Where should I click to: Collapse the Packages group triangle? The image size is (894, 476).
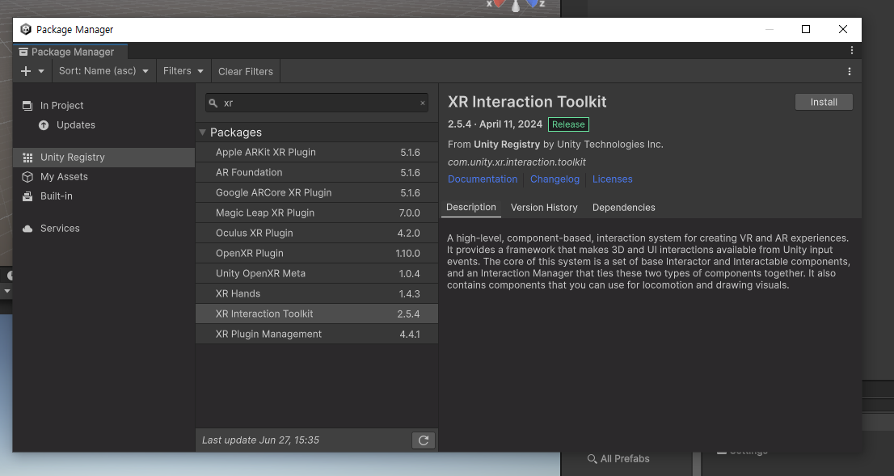point(202,133)
